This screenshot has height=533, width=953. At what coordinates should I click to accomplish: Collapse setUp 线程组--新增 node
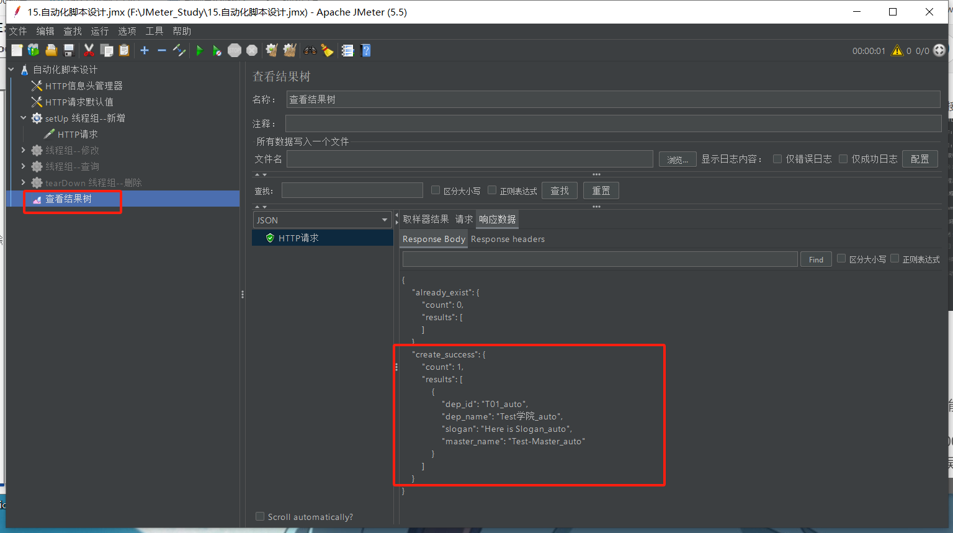[x=24, y=118]
